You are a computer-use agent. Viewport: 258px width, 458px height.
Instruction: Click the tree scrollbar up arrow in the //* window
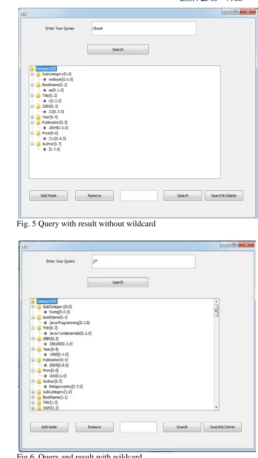tap(216, 301)
